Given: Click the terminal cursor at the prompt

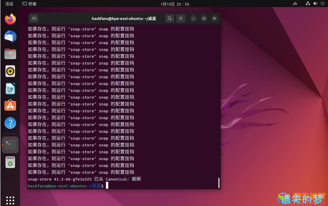Looking at the screenshot, I should 107,186.
